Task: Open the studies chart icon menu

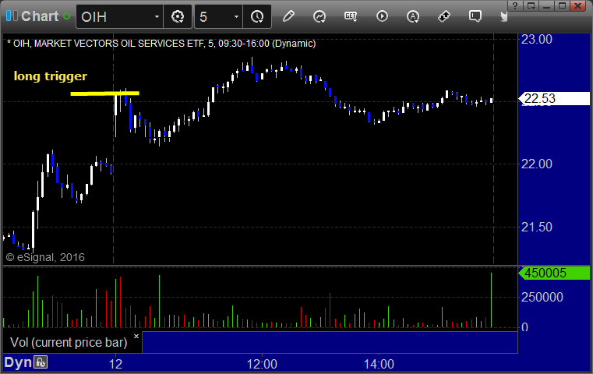Action: [x=319, y=16]
